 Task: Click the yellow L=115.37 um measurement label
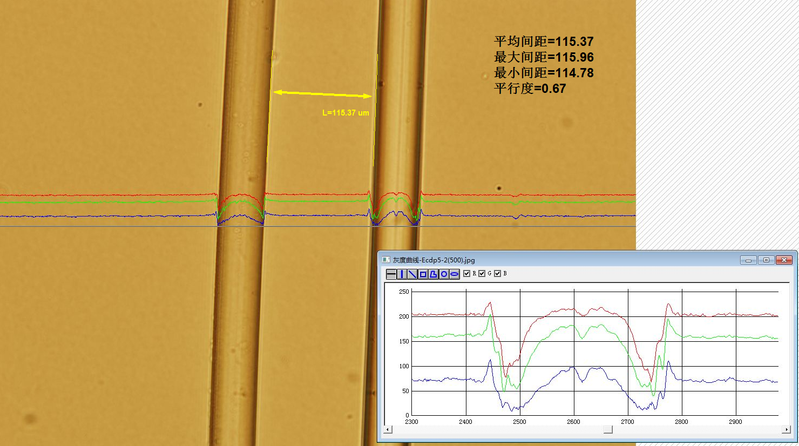coord(346,113)
